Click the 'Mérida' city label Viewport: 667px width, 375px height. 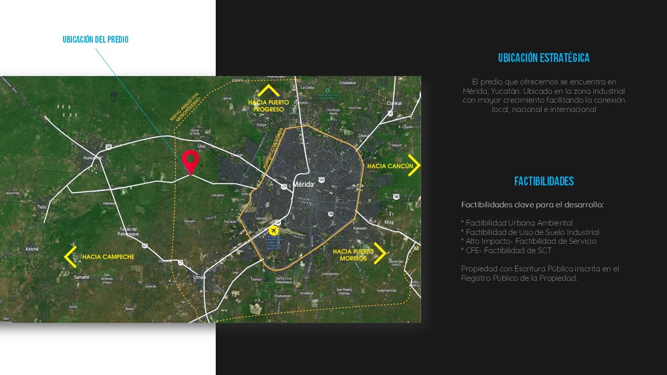tap(303, 184)
